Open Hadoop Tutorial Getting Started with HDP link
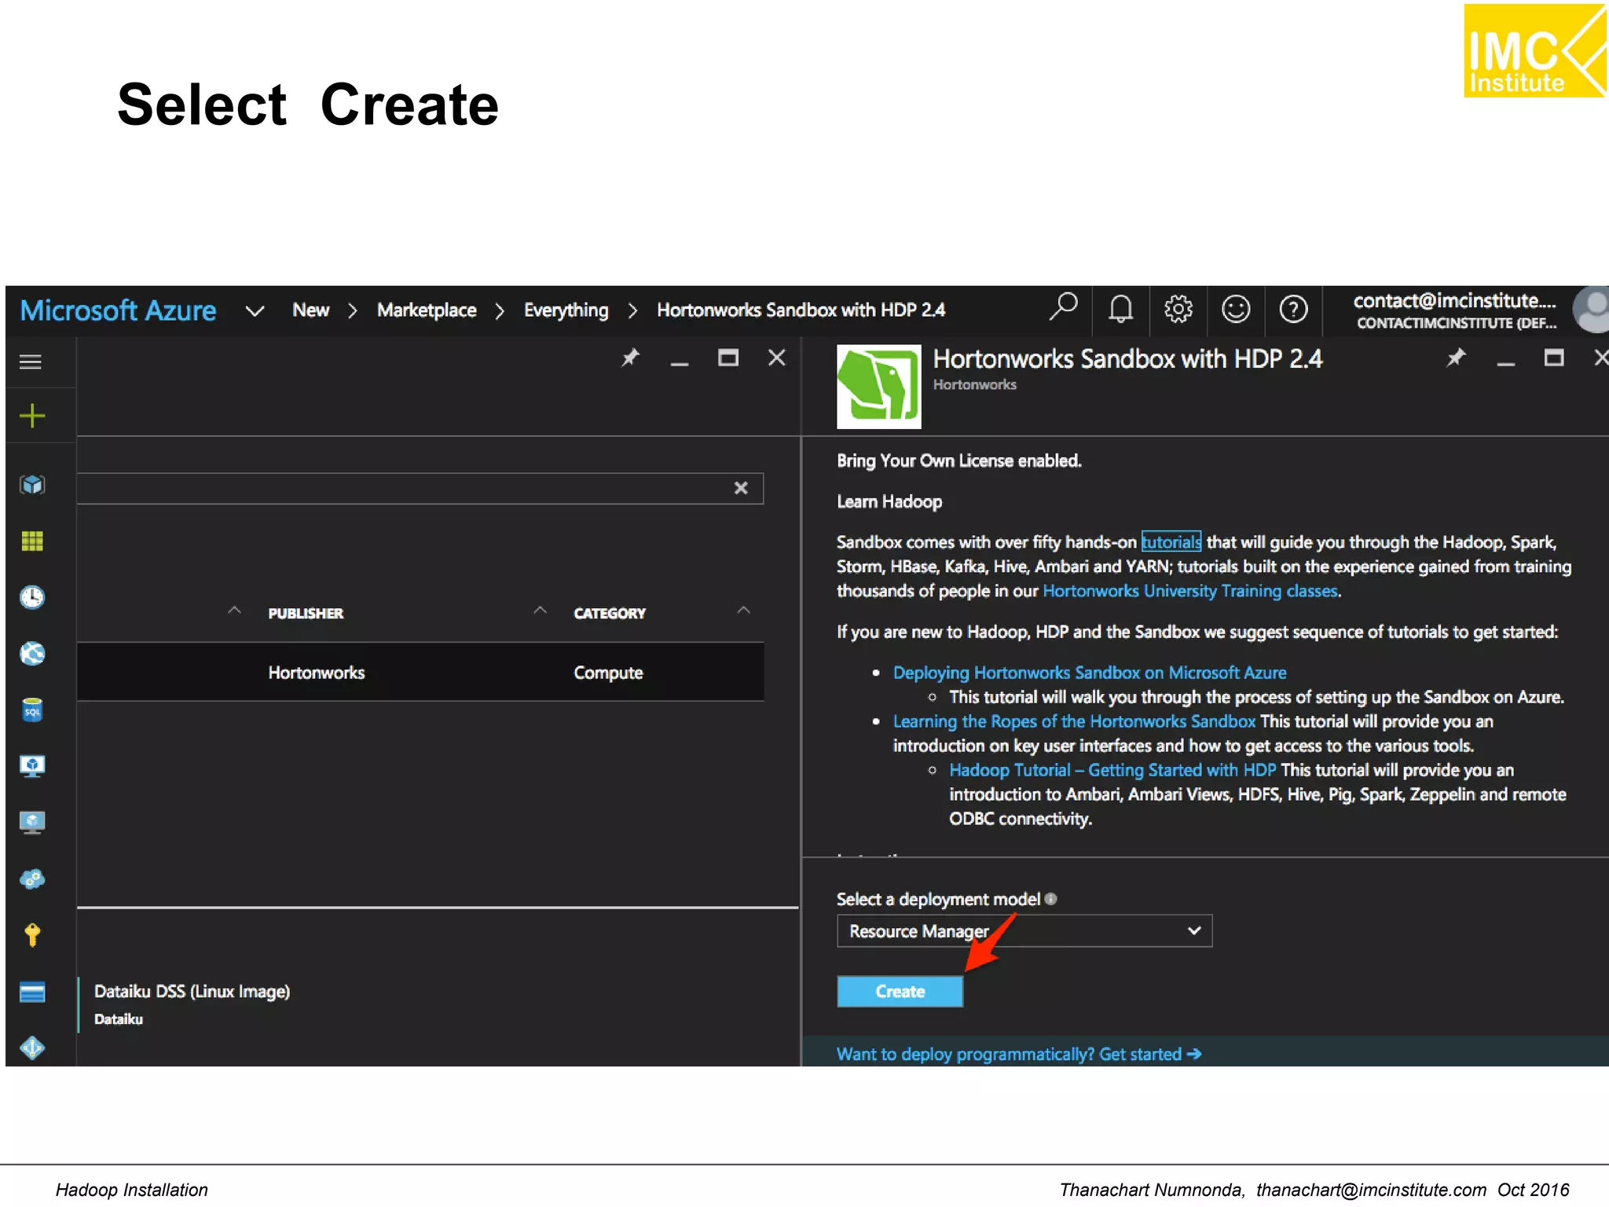Viewport: 1609px width, 1207px height. pyautogui.click(x=1112, y=770)
